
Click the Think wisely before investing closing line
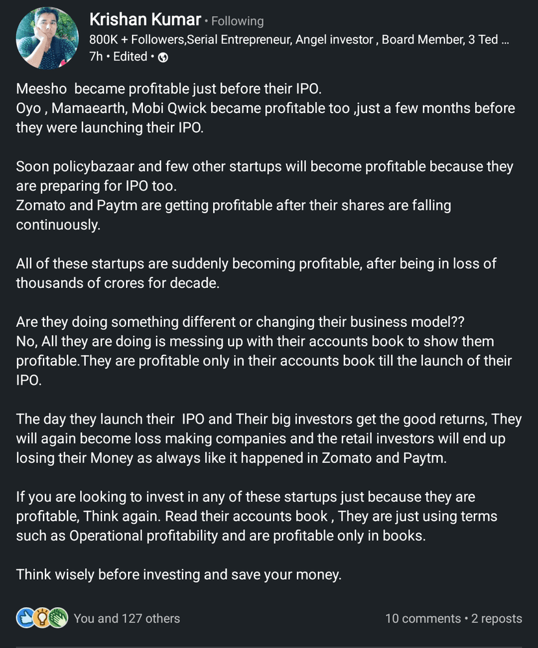(179, 575)
